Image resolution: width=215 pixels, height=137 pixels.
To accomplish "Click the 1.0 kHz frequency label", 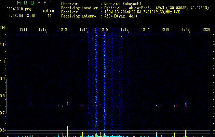I will click(3, 62).
